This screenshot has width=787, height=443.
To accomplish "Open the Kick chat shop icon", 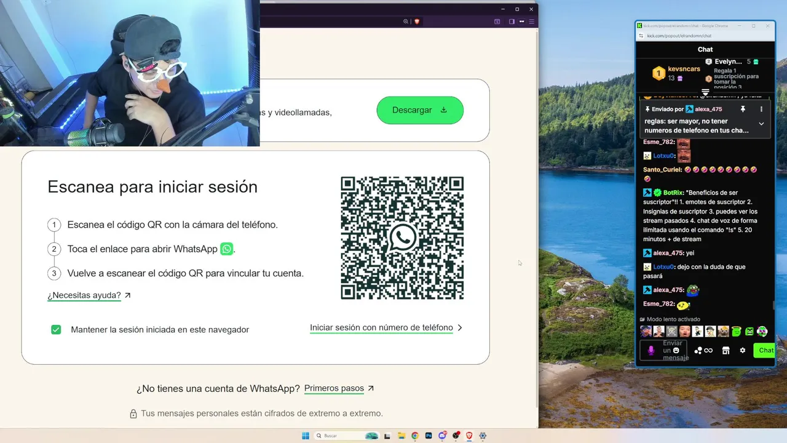I will [726, 350].
